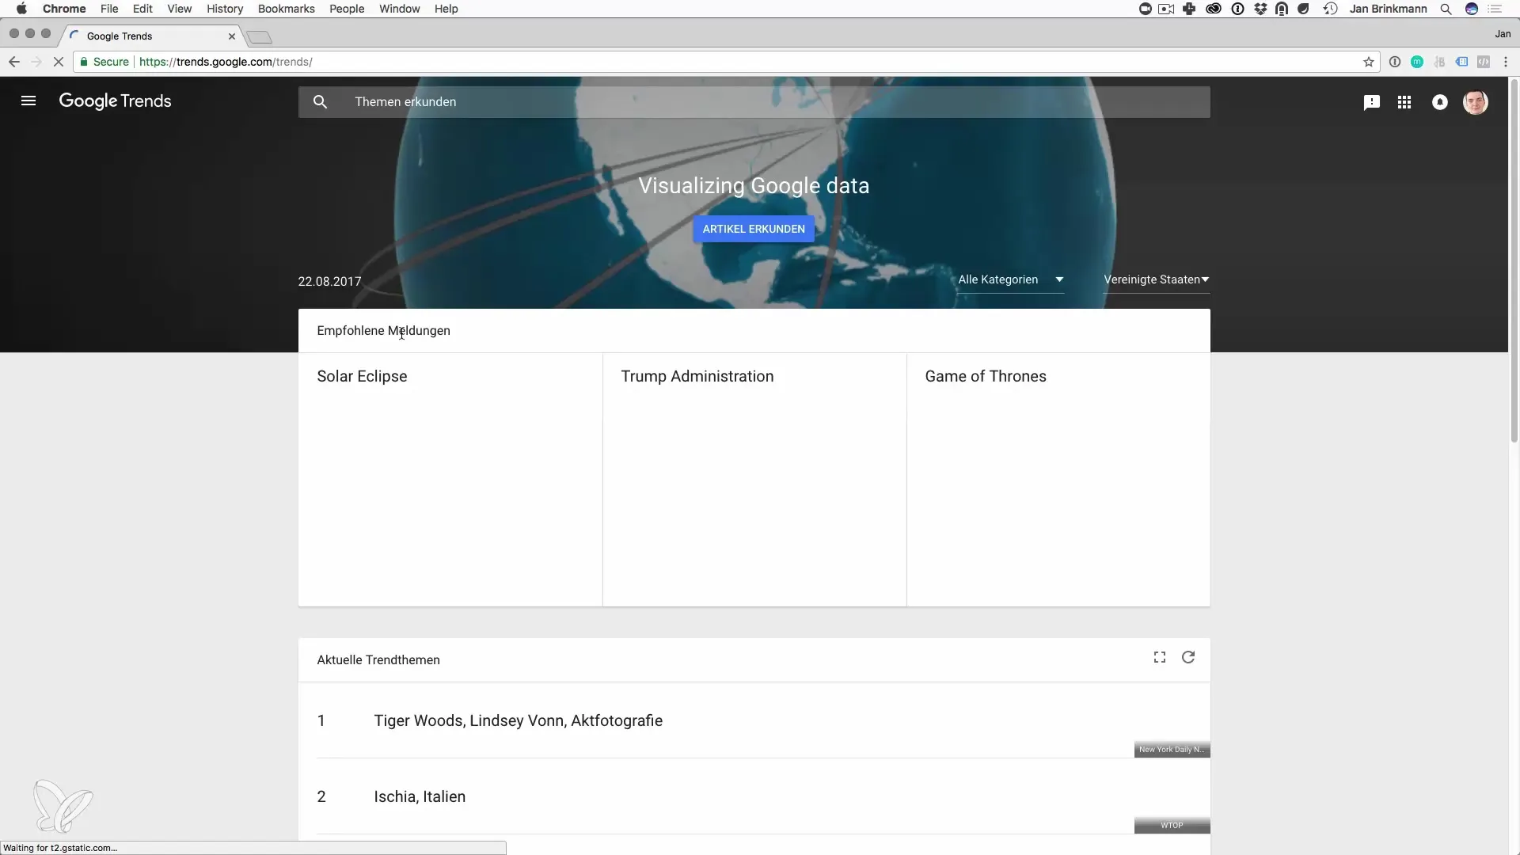Screen dimensions: 1520x855
Task: Click the New York Daily N... thumbnail
Action: click(x=1172, y=750)
